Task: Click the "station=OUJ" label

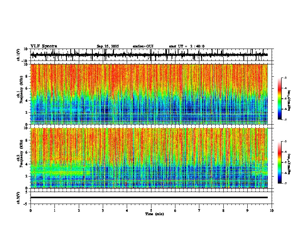Action: [x=143, y=46]
